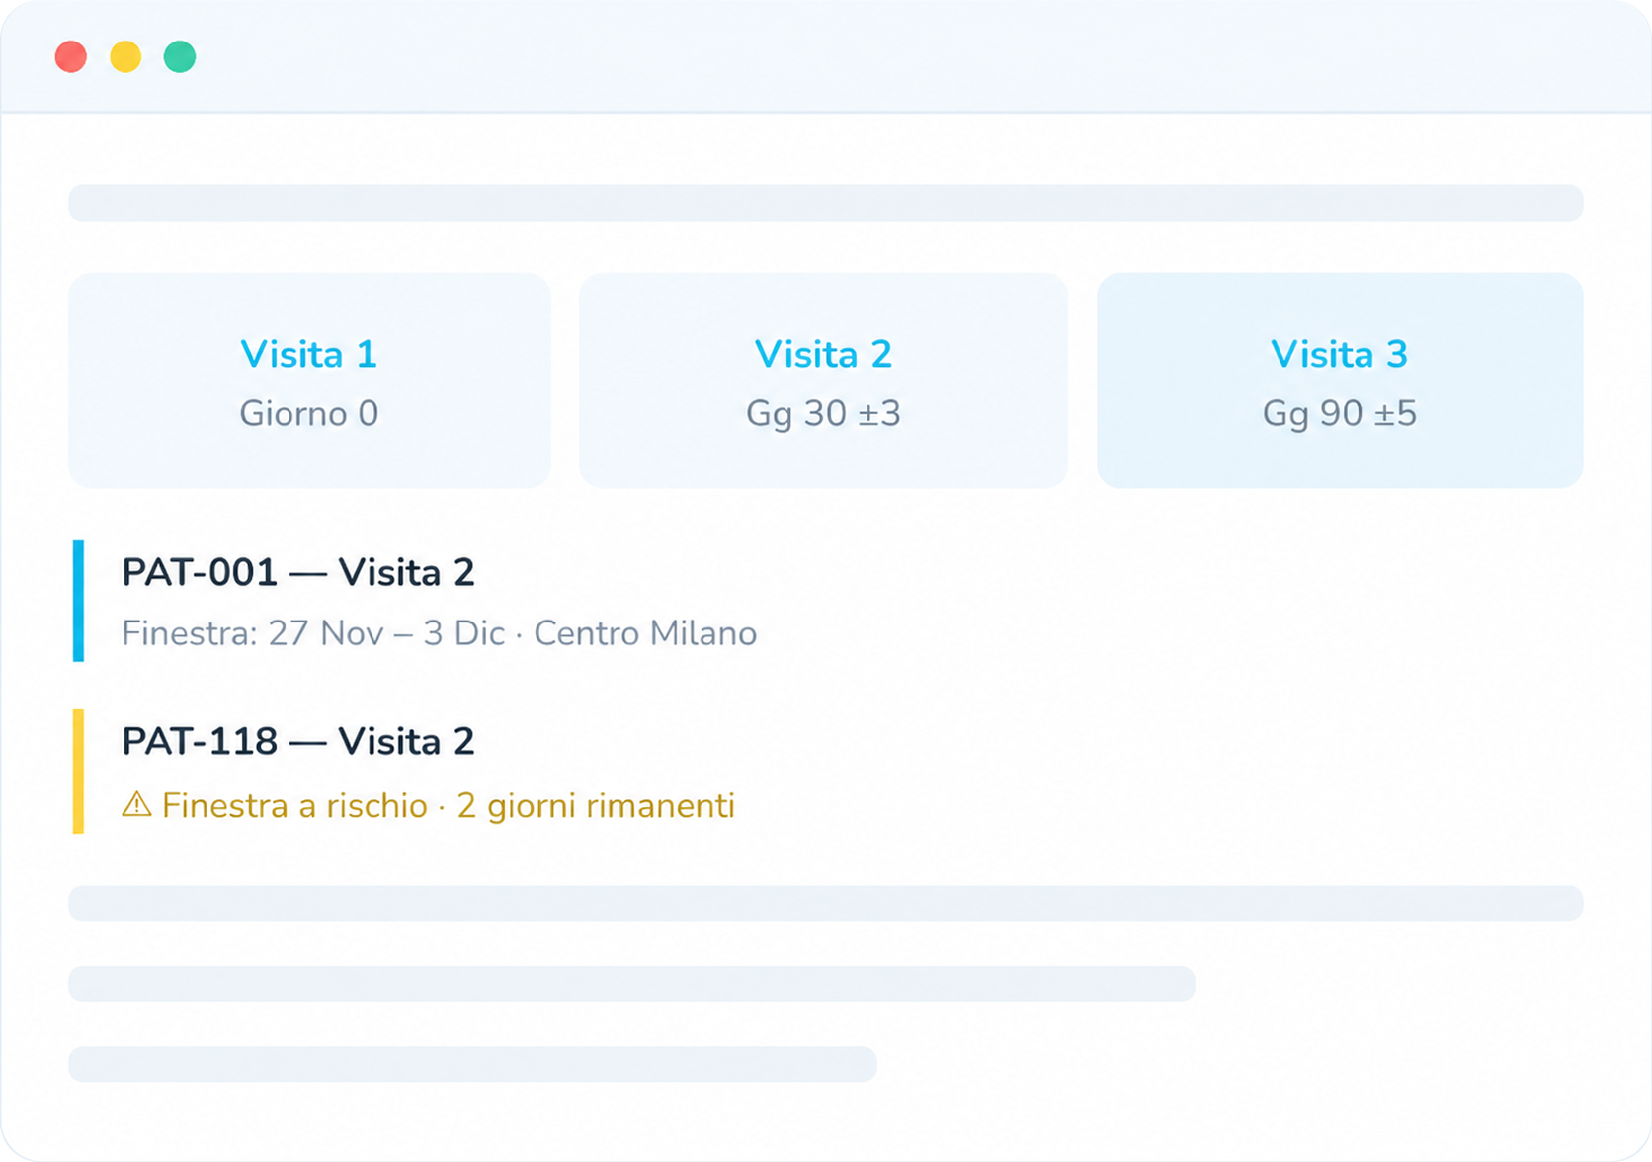Select the Visita 3 card
Viewport: 1652px width, 1162px height.
pyautogui.click(x=1340, y=380)
